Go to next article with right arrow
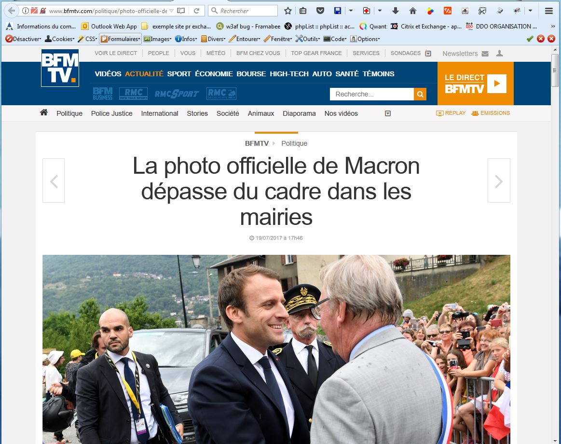The width and height of the screenshot is (561, 444). tap(499, 180)
